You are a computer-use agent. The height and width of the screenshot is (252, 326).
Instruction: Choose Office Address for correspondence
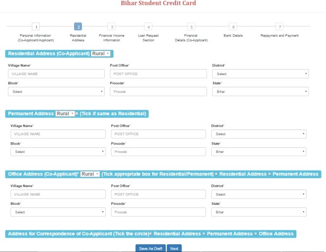click(x=256, y=234)
